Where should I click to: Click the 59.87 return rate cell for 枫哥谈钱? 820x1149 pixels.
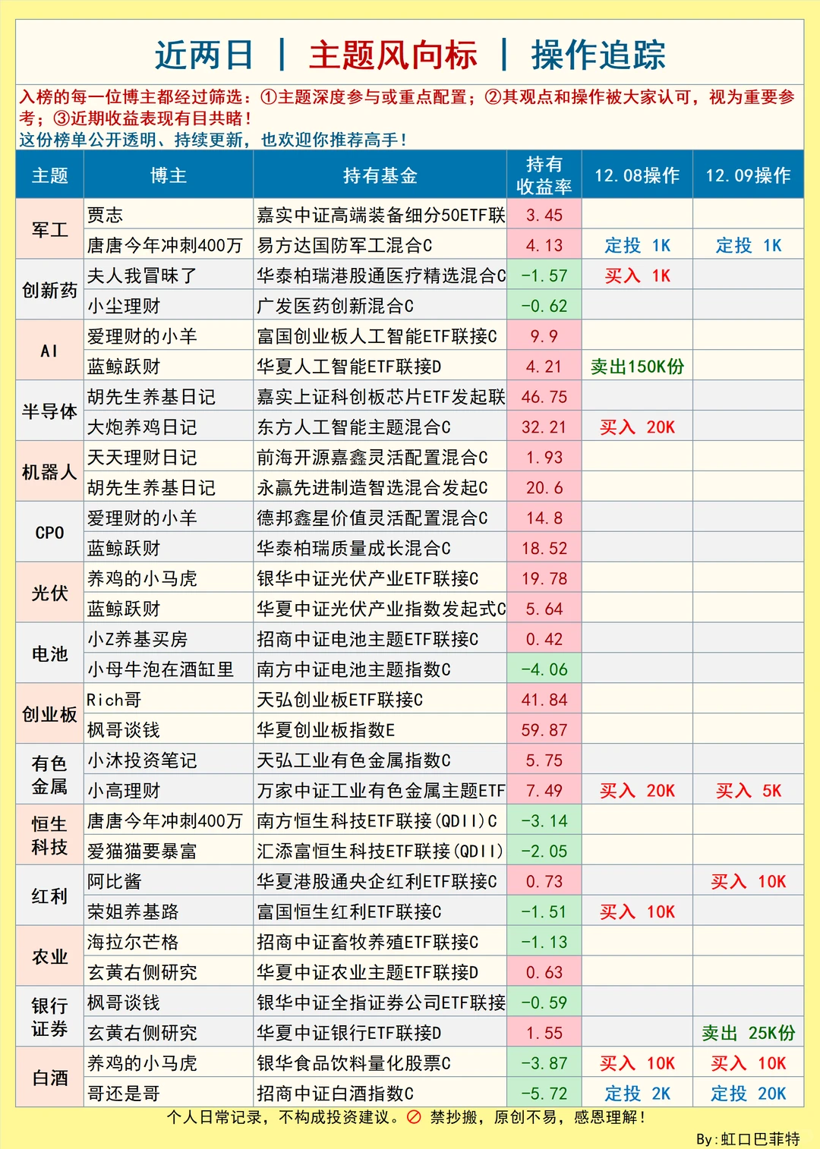(544, 729)
